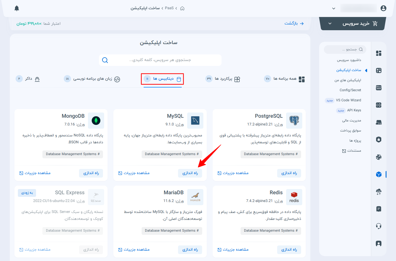Select the دیتابیس ها tab
Screen dimensions: 396x261
coord(162,79)
